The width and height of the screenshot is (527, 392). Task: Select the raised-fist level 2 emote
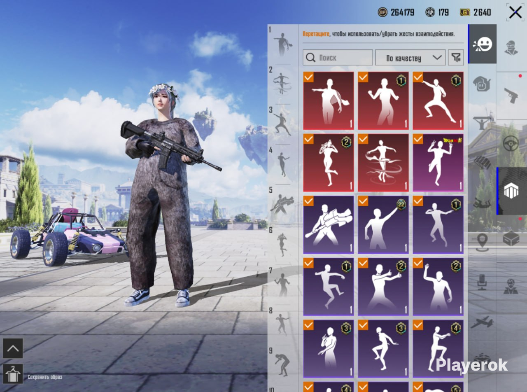point(438,287)
